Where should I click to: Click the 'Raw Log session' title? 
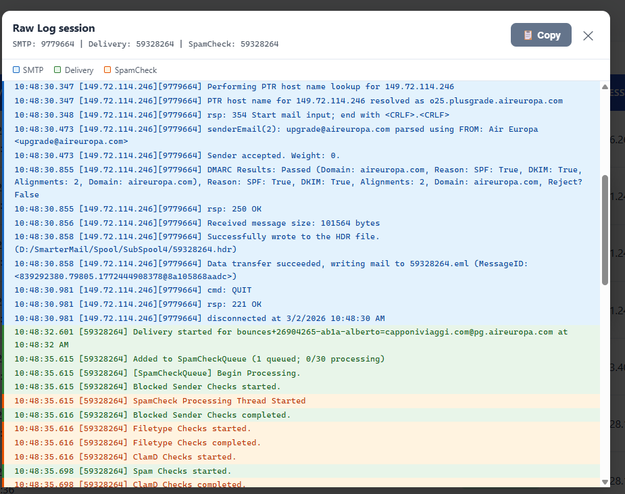click(53, 28)
